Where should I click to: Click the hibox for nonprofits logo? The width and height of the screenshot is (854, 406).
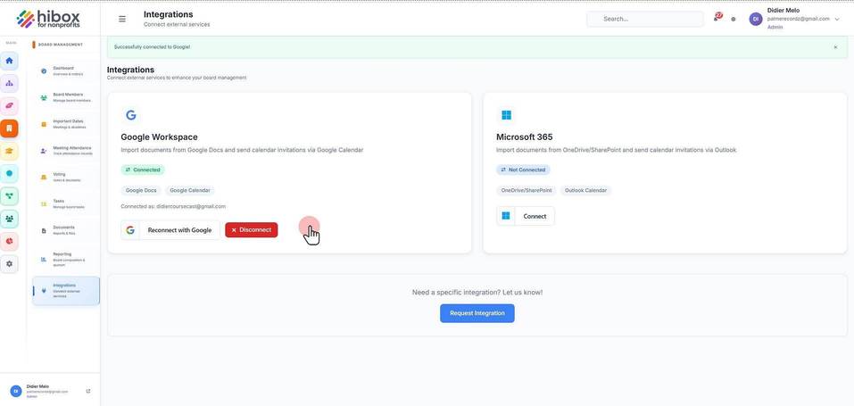(x=48, y=19)
